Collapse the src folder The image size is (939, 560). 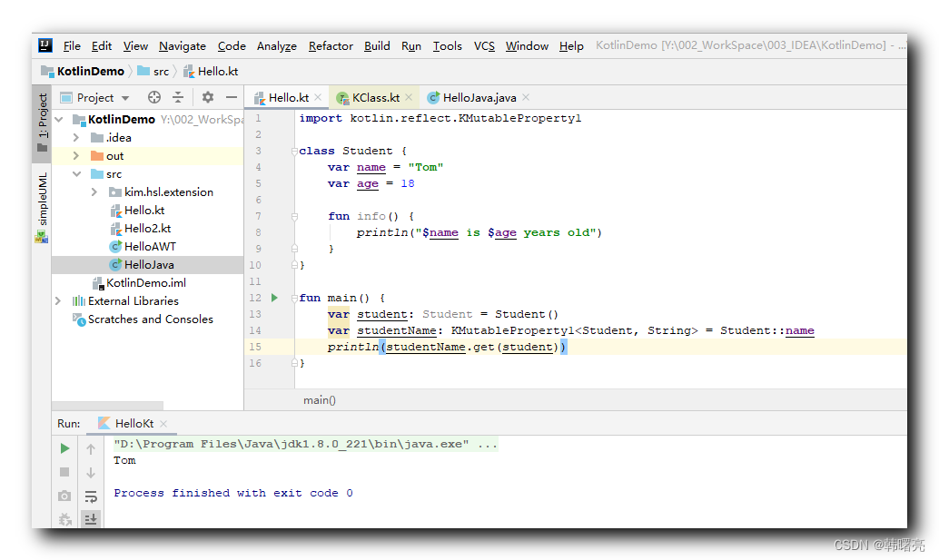(76, 174)
